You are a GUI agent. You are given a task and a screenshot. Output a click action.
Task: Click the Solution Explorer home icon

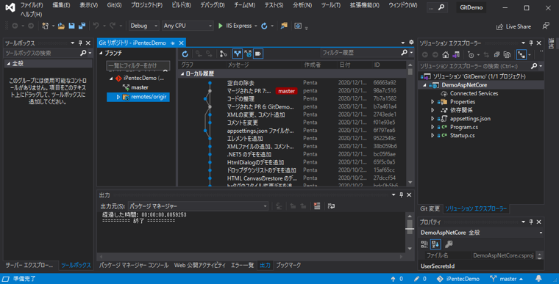[445, 55]
